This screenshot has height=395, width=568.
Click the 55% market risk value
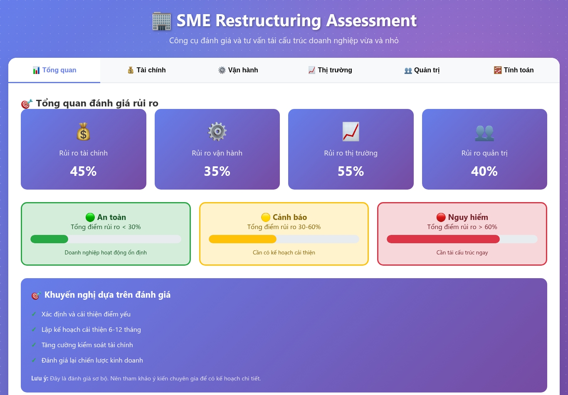[x=351, y=171]
